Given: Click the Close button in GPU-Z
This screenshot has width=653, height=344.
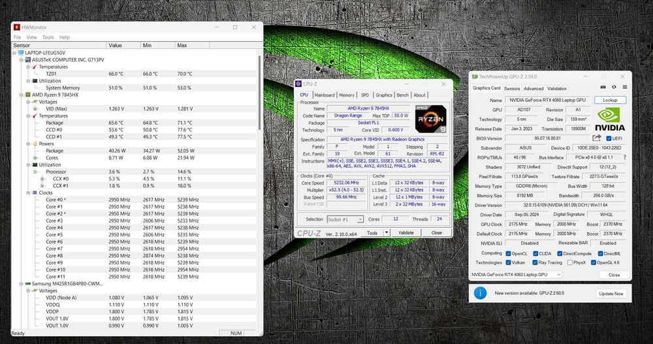Looking at the screenshot, I should [614, 275].
